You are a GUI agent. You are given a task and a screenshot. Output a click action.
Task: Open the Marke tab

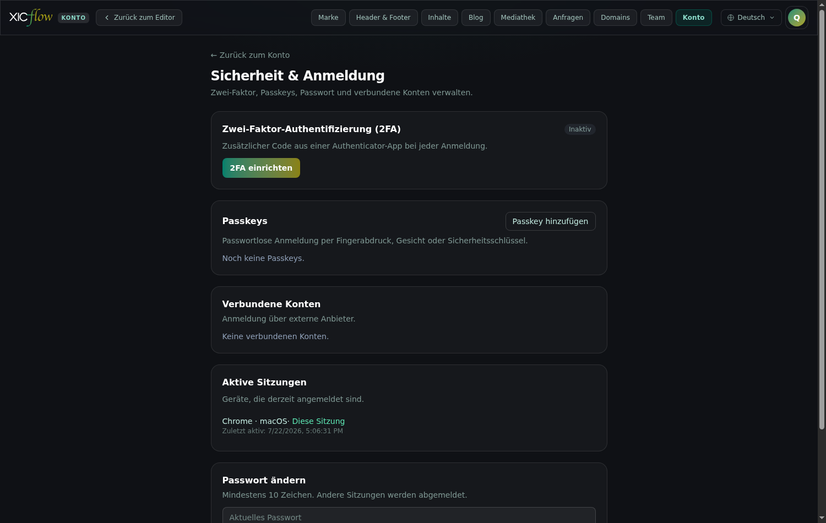coord(328,18)
